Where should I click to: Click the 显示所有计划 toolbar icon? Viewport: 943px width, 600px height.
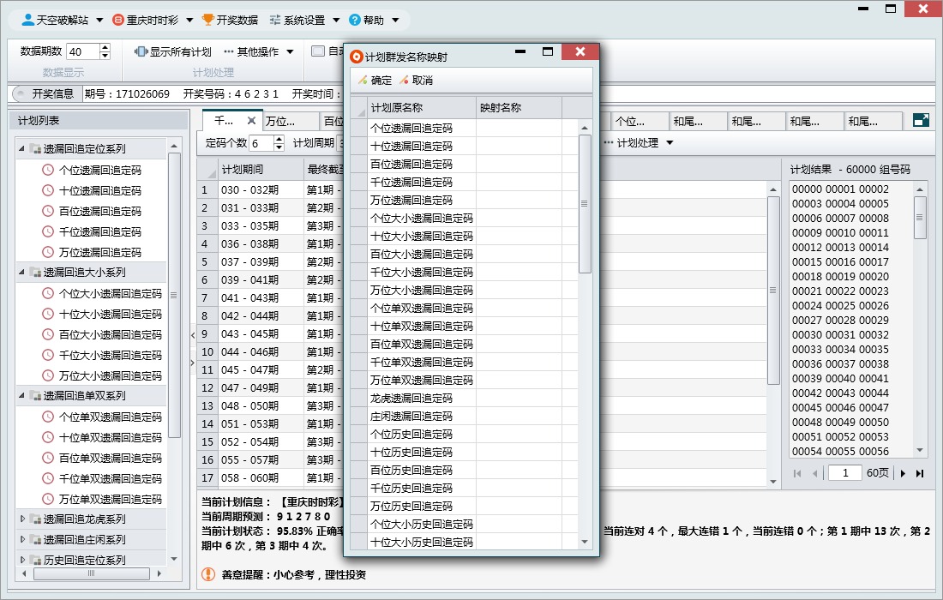141,52
